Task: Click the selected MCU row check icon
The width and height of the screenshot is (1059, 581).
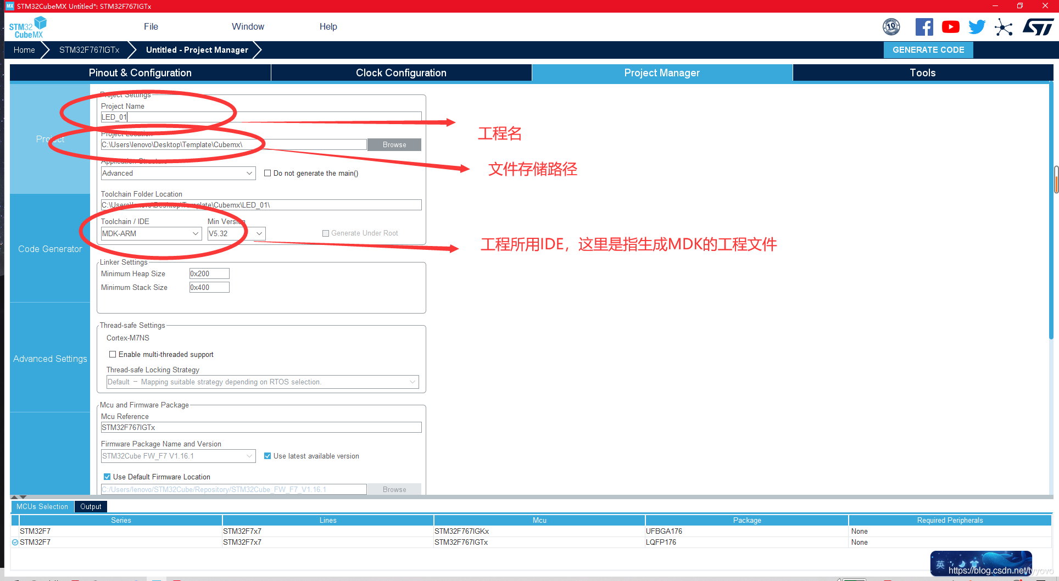Action: click(15, 542)
